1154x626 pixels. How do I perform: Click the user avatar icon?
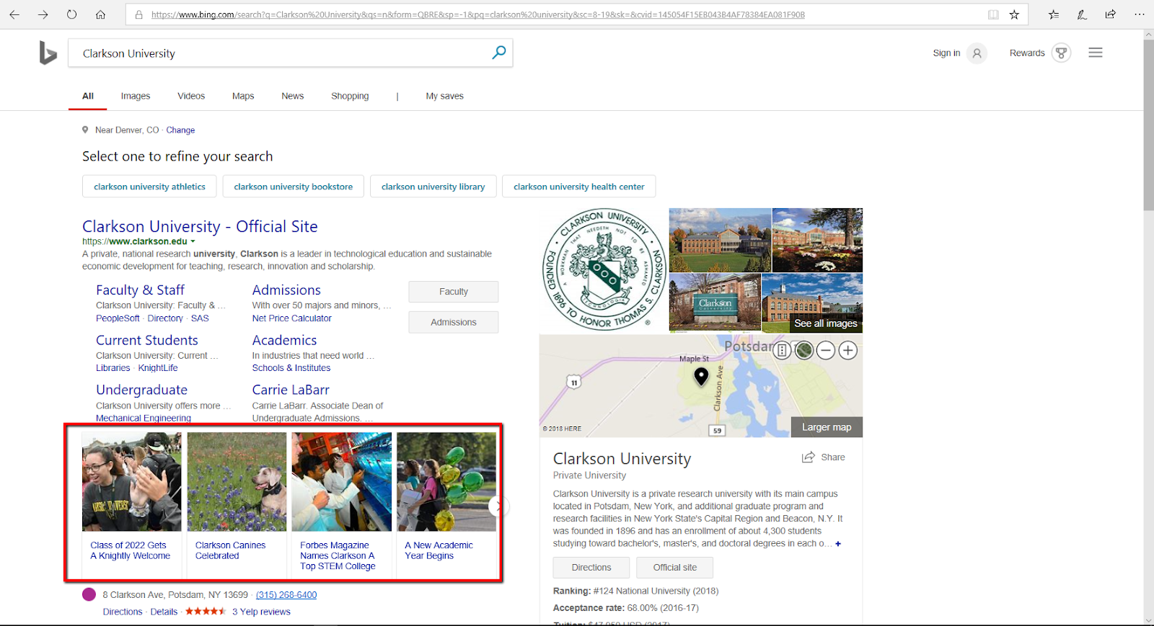[977, 53]
